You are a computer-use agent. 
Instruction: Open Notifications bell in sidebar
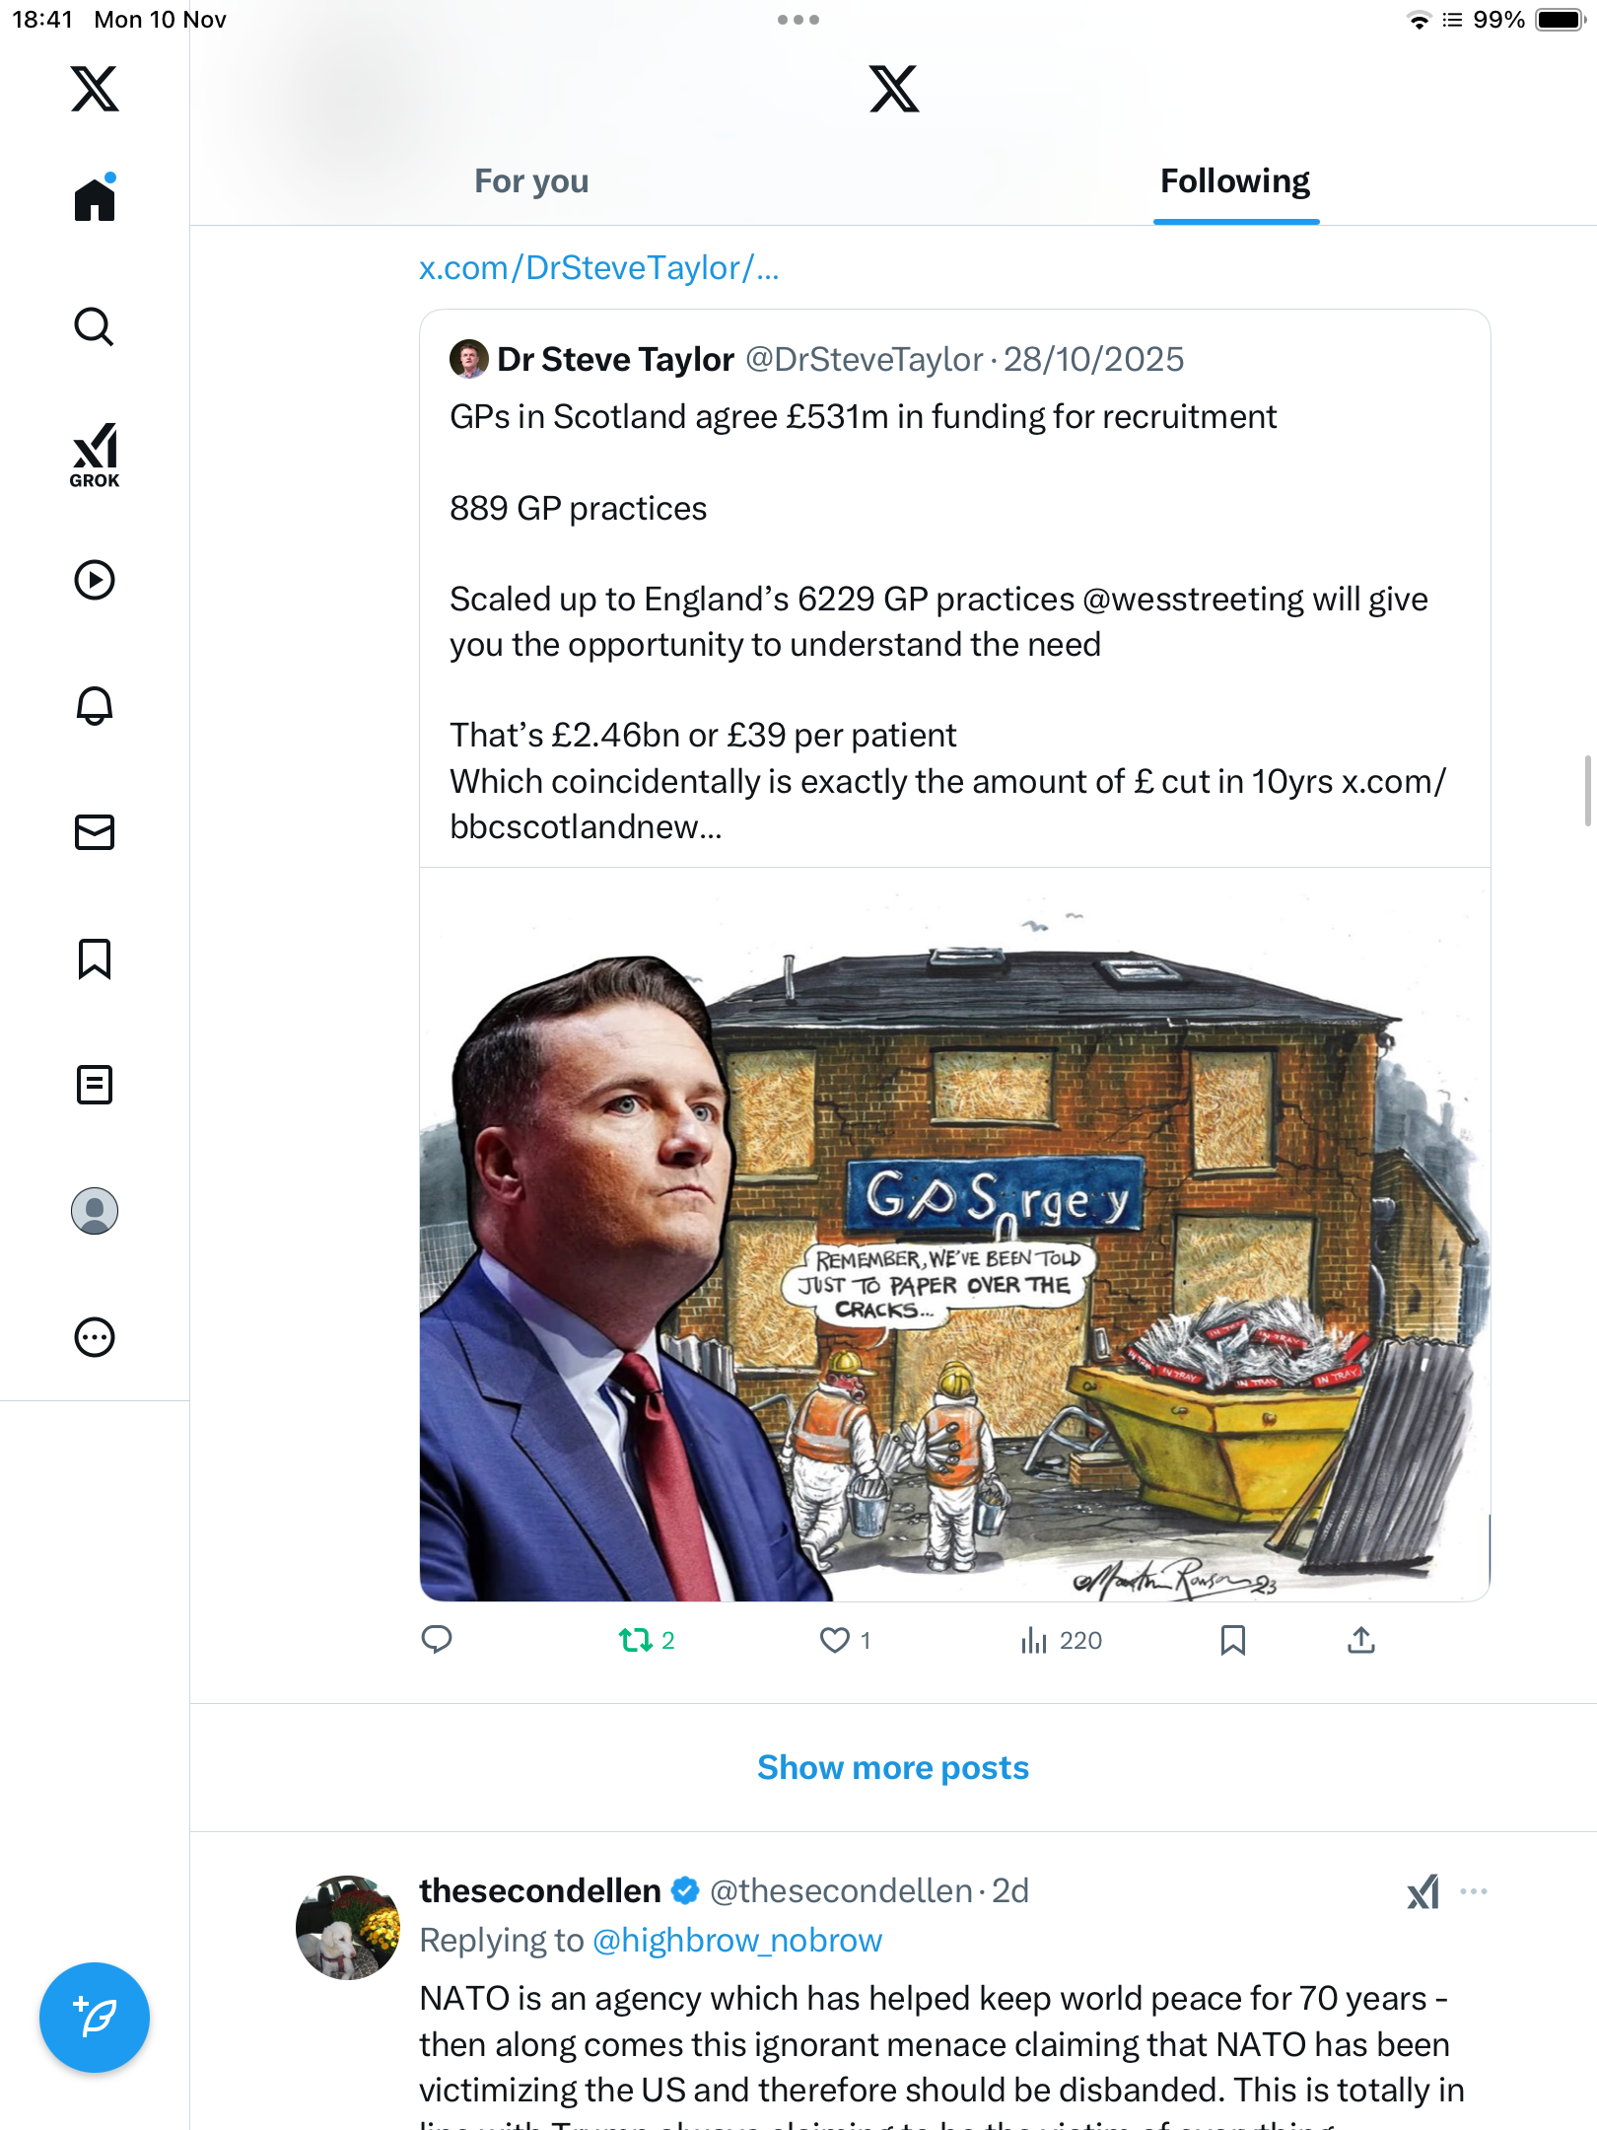pos(95,706)
